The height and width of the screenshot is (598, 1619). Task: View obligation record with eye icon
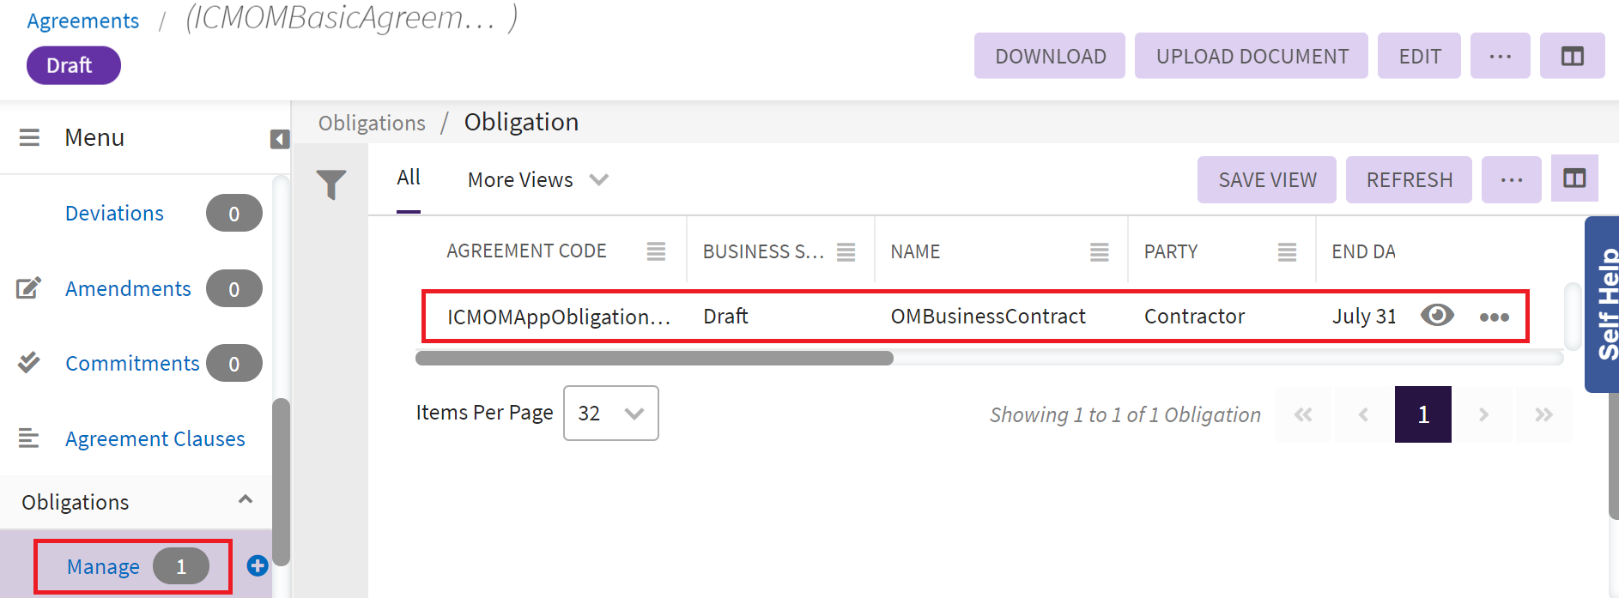point(1437,315)
